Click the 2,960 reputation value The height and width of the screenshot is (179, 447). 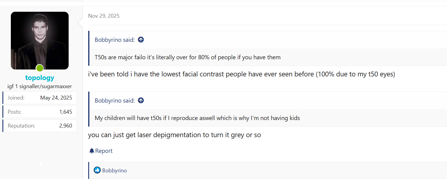(x=66, y=126)
